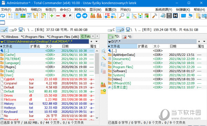Click the view button in middle bar
Image resolution: width=207 pixels, height=126 pixels.
point(103,51)
